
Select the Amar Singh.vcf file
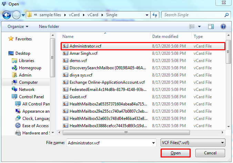click(x=143, y=53)
